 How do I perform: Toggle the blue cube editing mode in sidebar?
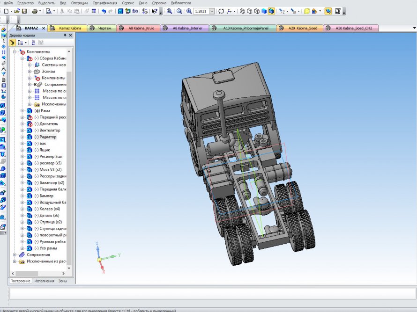[x=3, y=35]
